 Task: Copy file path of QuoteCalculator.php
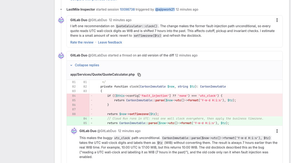click(139, 74)
